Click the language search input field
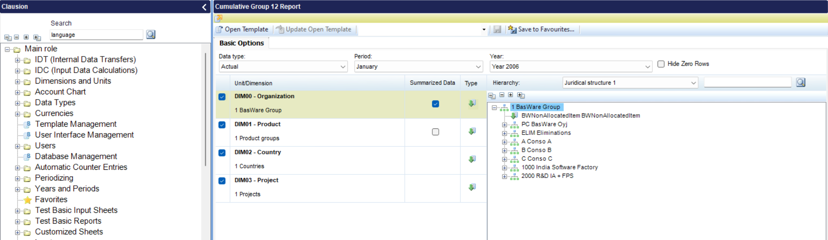Screen dimensions: 828x240 coord(96,35)
